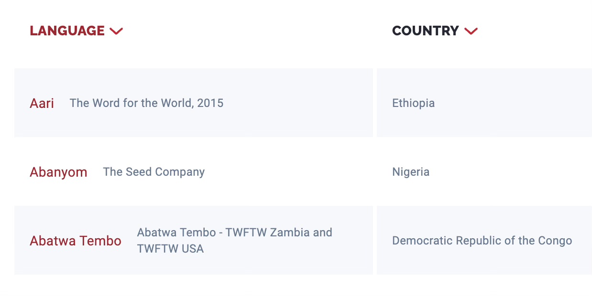This screenshot has width=592, height=297.
Task: Open the COUNTRY column header filter
Action: click(x=426, y=31)
